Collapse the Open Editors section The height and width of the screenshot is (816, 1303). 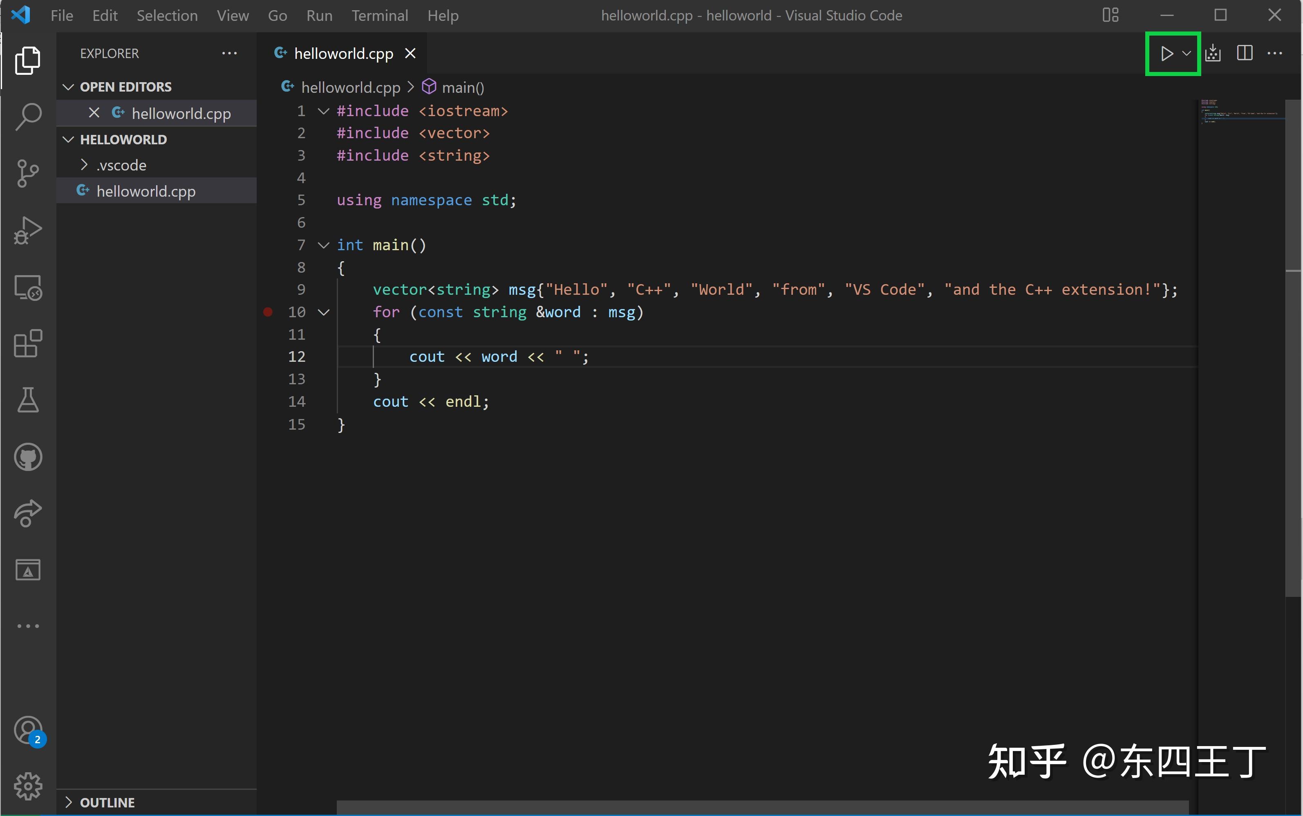(68, 87)
